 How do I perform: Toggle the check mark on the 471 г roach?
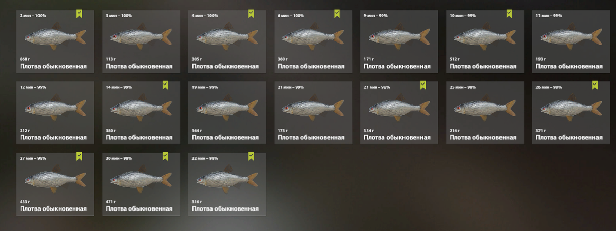(165, 157)
